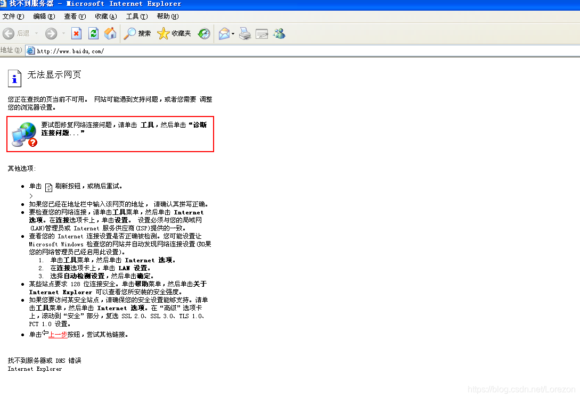Click the Internet Explorer footer text
Image resolution: width=580 pixels, height=399 pixels.
point(35,369)
